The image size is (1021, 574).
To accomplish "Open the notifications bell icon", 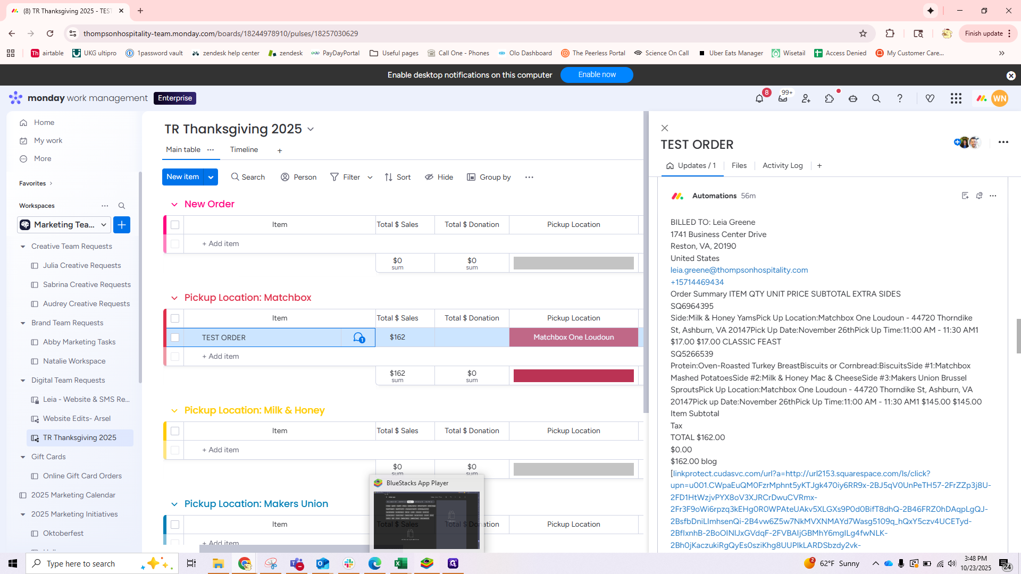I will 759,98.
